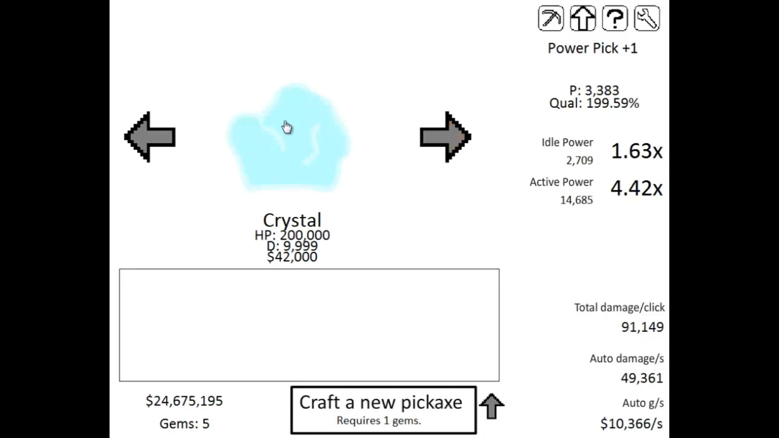Click the Qual: 199.59% stat
The width and height of the screenshot is (779, 438).
coord(594,103)
